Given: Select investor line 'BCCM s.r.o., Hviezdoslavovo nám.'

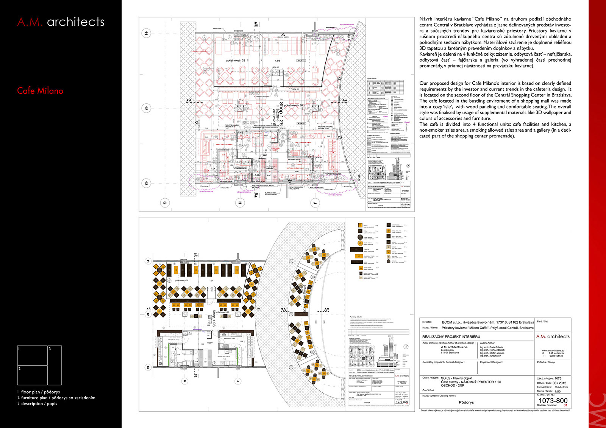Looking at the screenshot, I should point(488,322).
